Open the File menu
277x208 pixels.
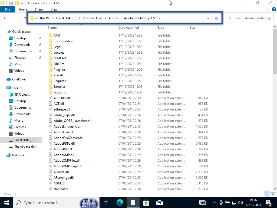(x=8, y=9)
